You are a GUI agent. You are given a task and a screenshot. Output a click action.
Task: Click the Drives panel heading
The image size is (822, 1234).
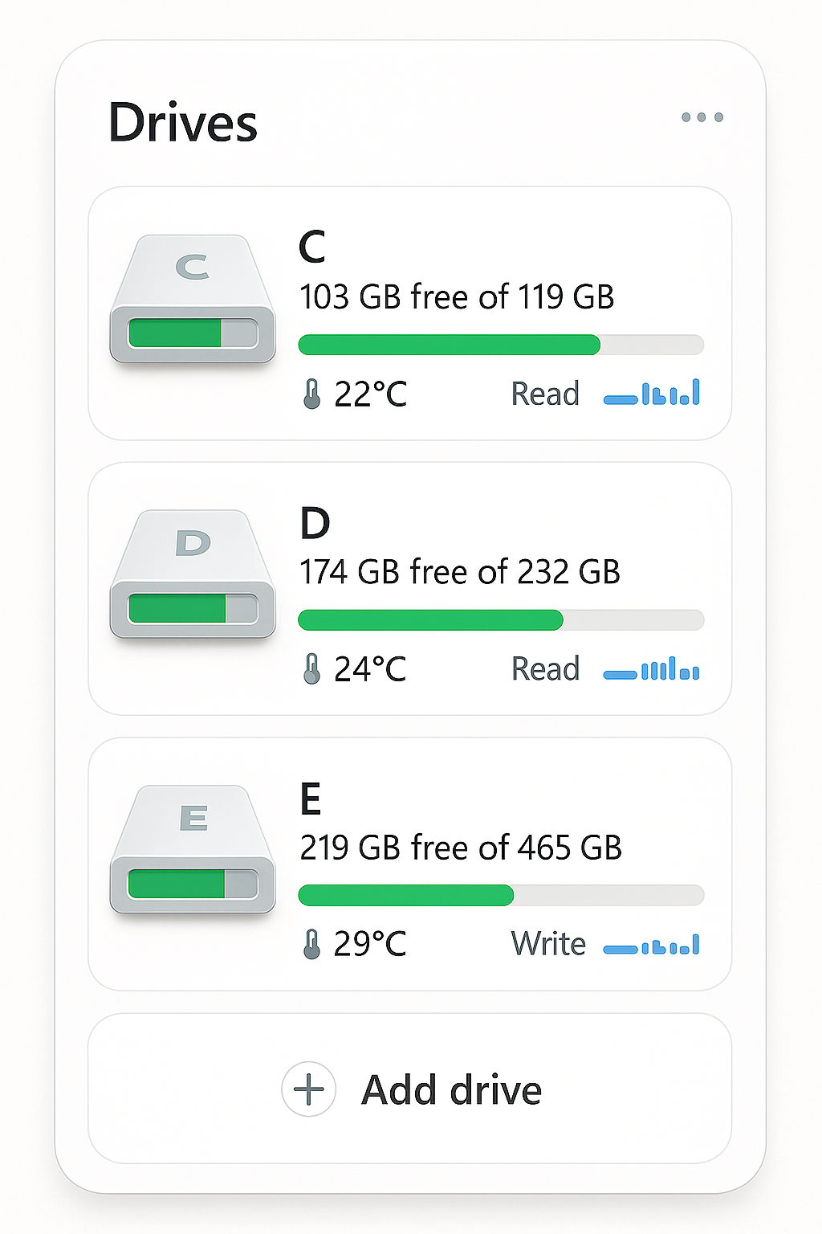[x=183, y=124]
